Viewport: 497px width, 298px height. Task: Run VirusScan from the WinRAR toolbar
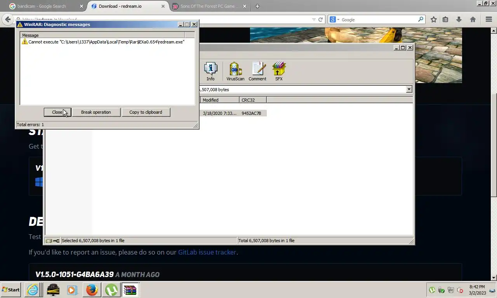point(235,72)
